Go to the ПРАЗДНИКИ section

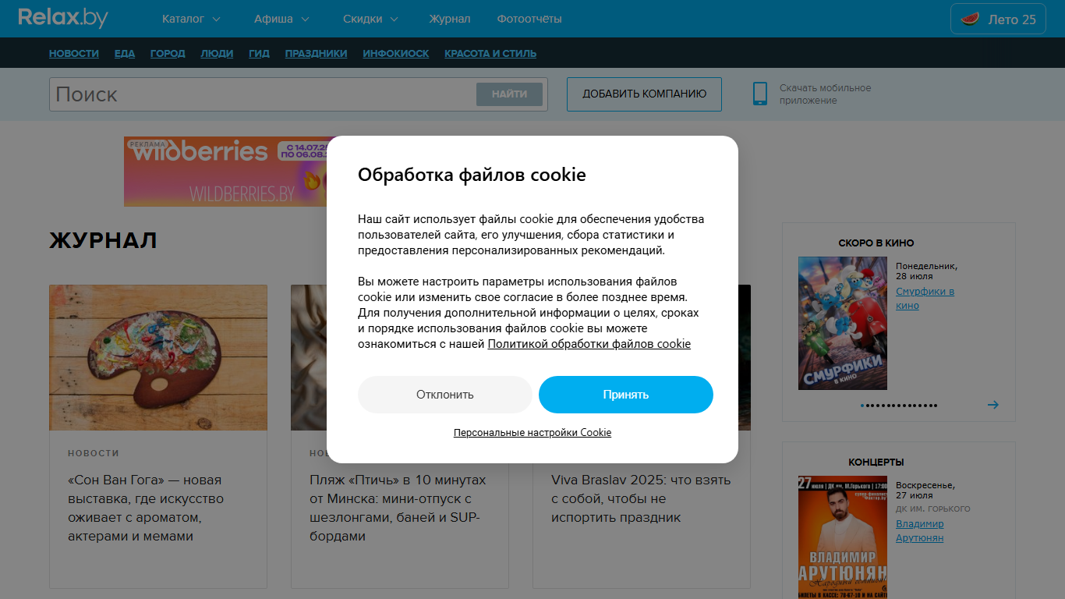click(x=316, y=54)
